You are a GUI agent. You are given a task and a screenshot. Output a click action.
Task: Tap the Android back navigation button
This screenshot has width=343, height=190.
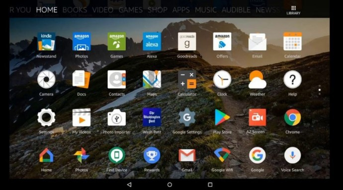click(129, 185)
